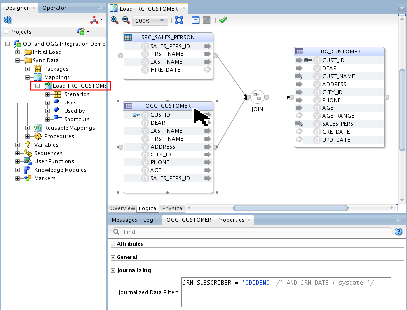Refresh the Designer navigator tree
The height and width of the screenshot is (310, 407).
point(6,20)
